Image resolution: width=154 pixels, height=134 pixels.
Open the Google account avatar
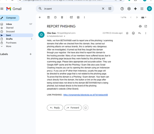tap(149, 9)
